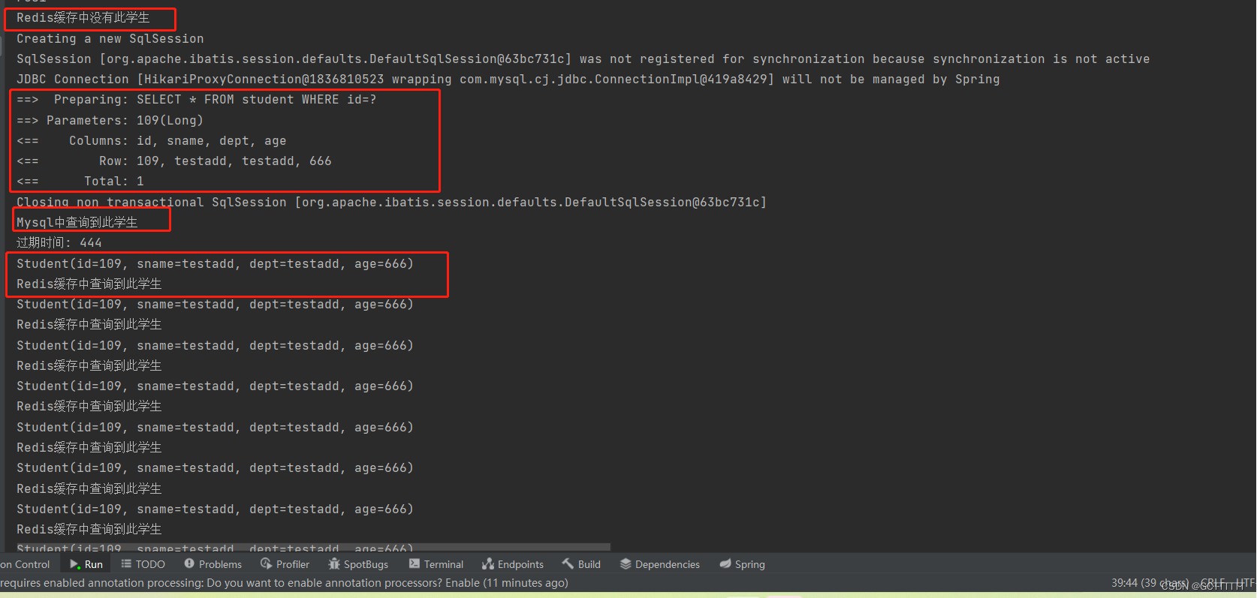This screenshot has width=1257, height=598.
Task: Open the Profiler tool window
Action: click(285, 564)
